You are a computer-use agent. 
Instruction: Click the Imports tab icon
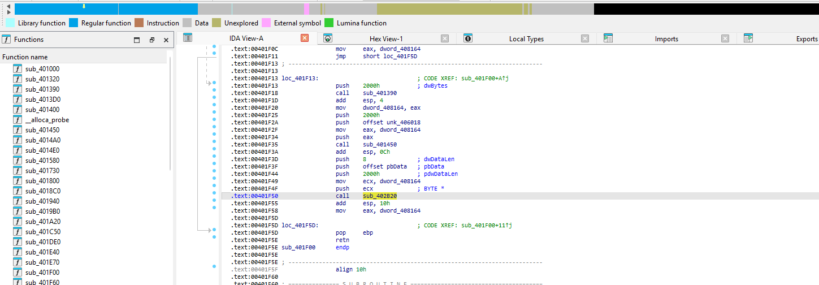(x=608, y=38)
